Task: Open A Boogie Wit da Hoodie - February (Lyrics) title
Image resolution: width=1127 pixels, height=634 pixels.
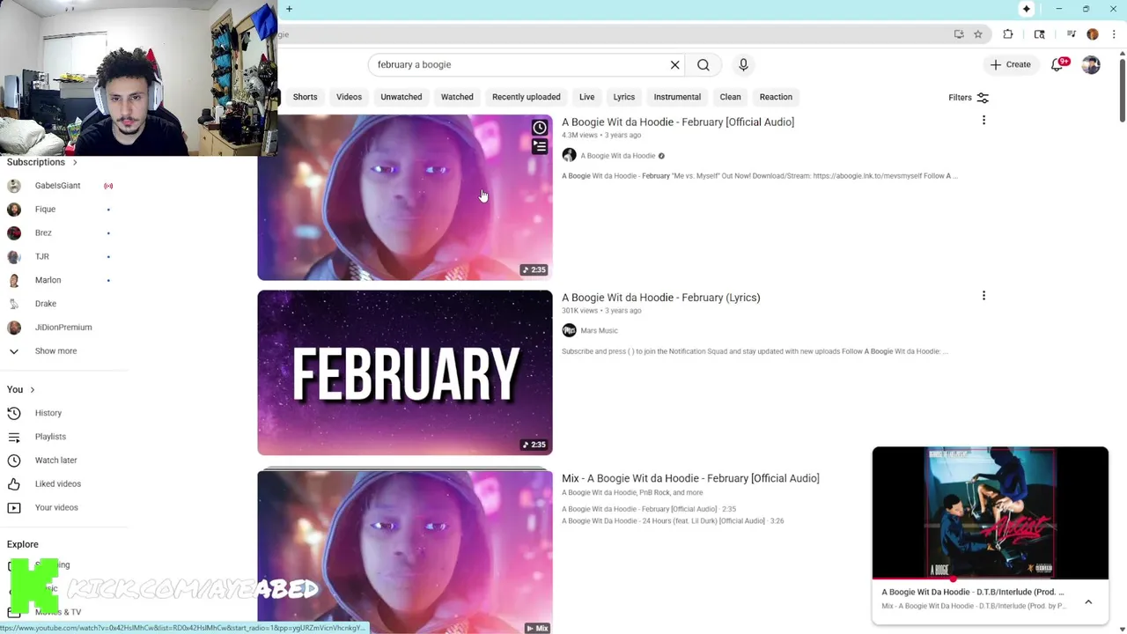Action: click(x=660, y=297)
